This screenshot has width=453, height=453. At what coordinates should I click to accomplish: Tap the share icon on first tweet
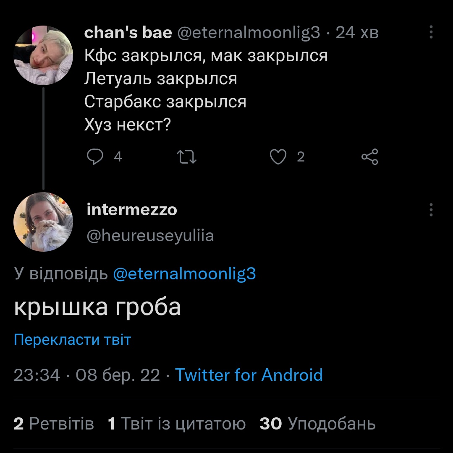point(369,157)
